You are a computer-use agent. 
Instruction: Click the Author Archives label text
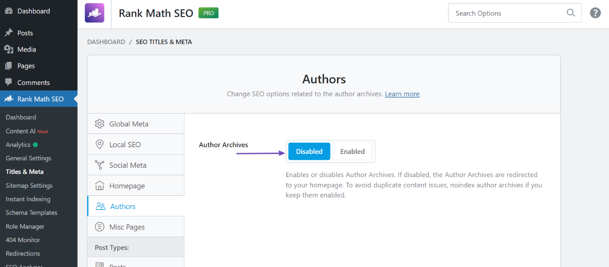(x=223, y=145)
